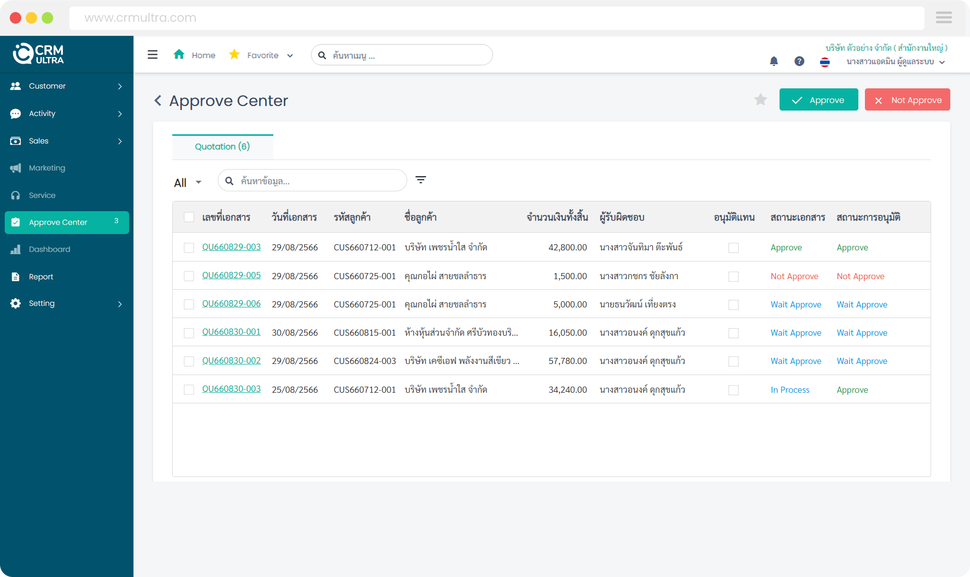Viewport: 970px width, 577px height.
Task: Expand the Customer submenu chevron
Action: pos(120,86)
